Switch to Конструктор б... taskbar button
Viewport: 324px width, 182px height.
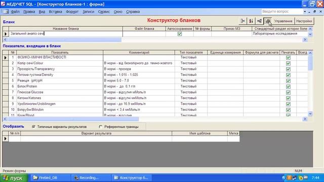[x=132, y=177]
